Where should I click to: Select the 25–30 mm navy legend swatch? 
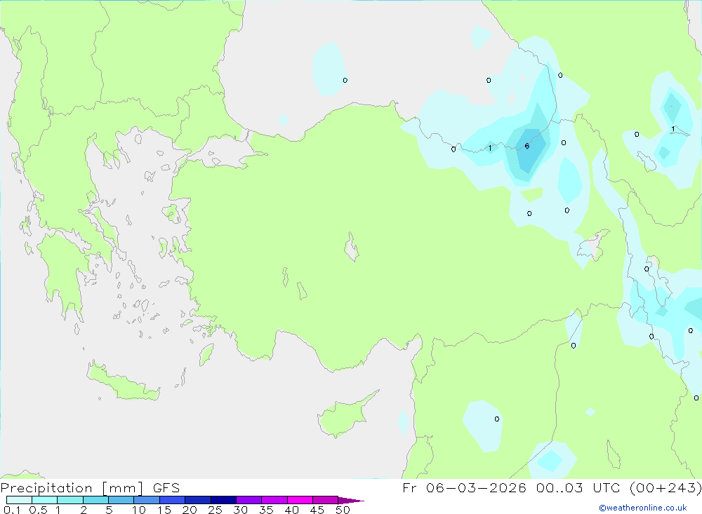point(223,500)
